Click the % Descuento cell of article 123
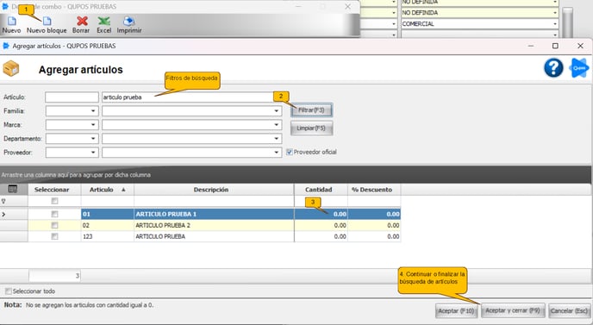593x325 pixels. pyautogui.click(x=374, y=236)
